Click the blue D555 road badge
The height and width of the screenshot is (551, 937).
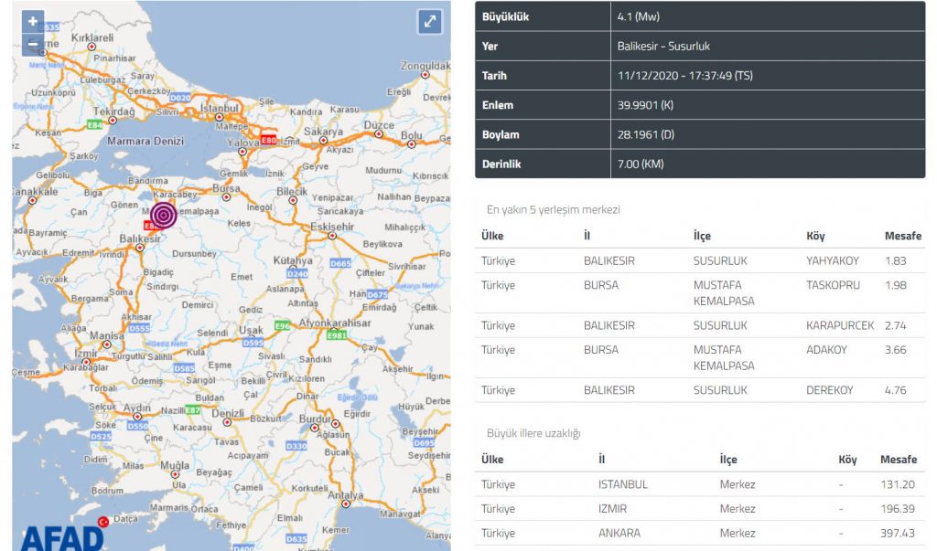(139, 328)
